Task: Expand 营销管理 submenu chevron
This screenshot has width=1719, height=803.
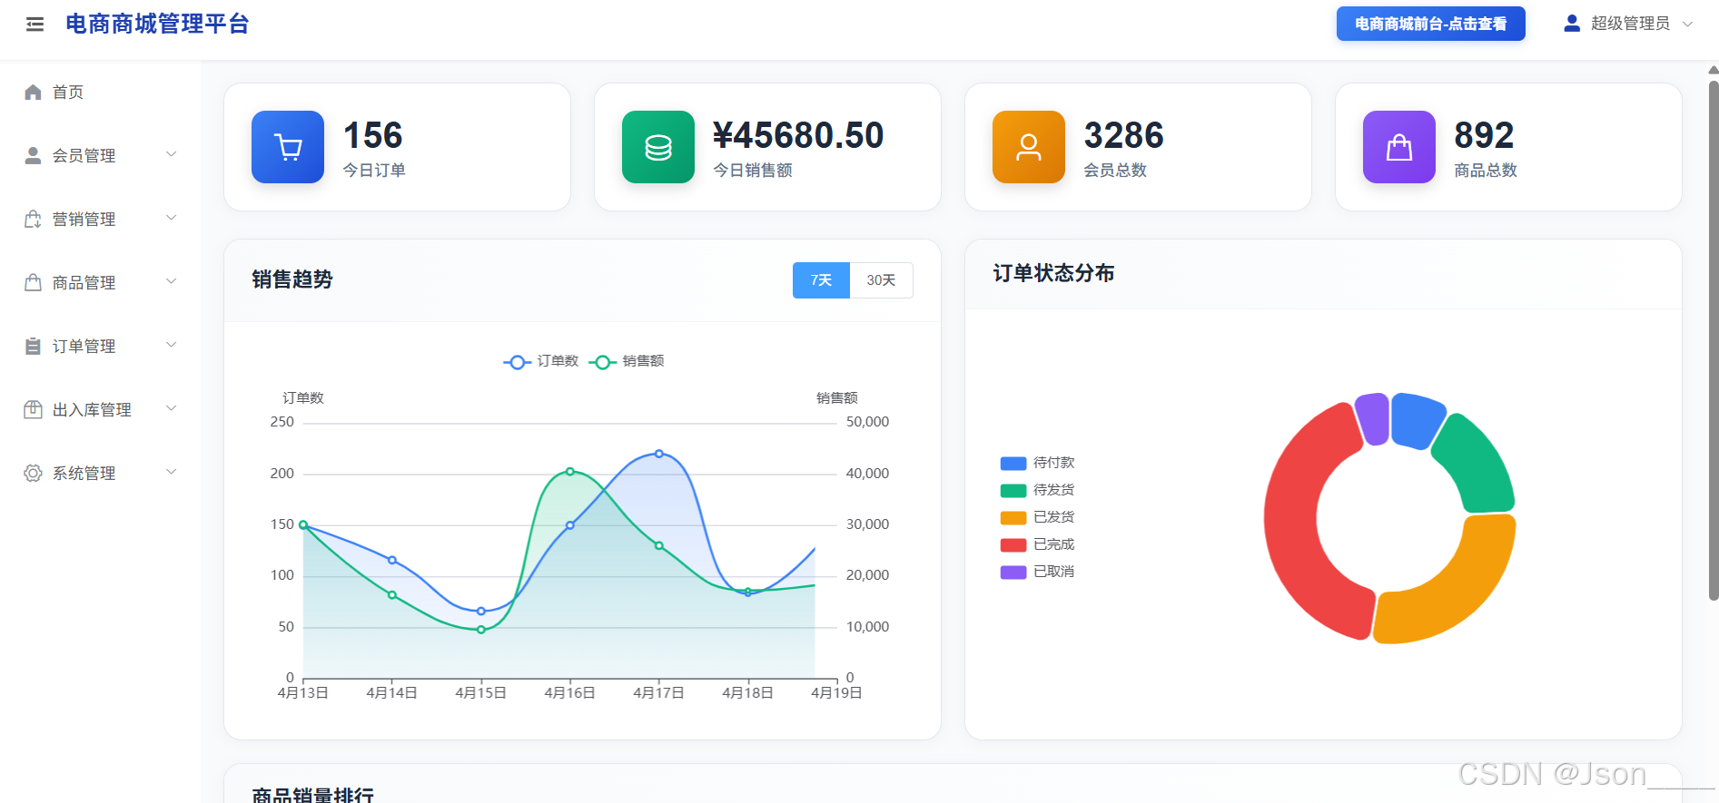Action: click(x=171, y=218)
